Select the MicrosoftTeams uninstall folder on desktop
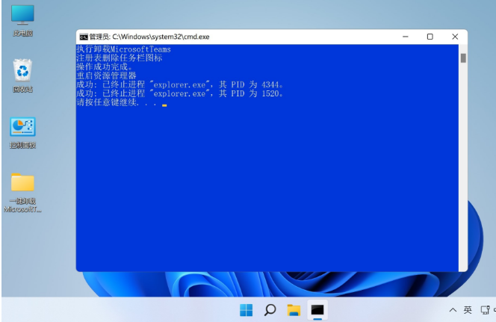496x322 pixels. (x=22, y=192)
